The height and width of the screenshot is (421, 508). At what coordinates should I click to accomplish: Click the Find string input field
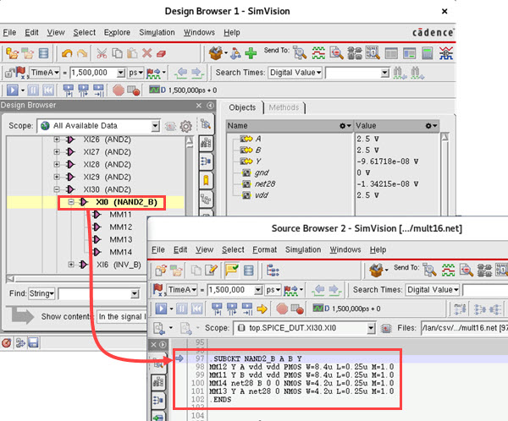tap(95, 294)
